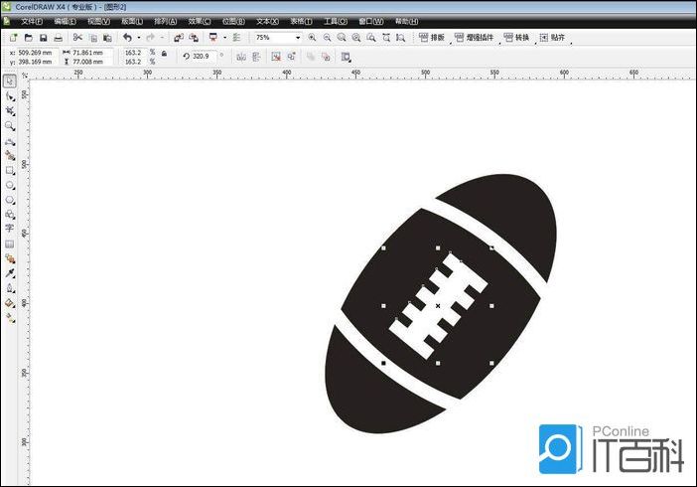The height and width of the screenshot is (487, 697).
Task: Select the Interactive Fill tool in the toolbox
Action: pyautogui.click(x=9, y=317)
